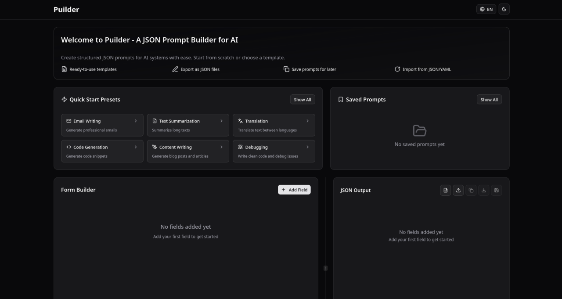The image size is (562, 299).
Task: Click the empty folder icon in Saved Prompts
Action: [x=420, y=131]
